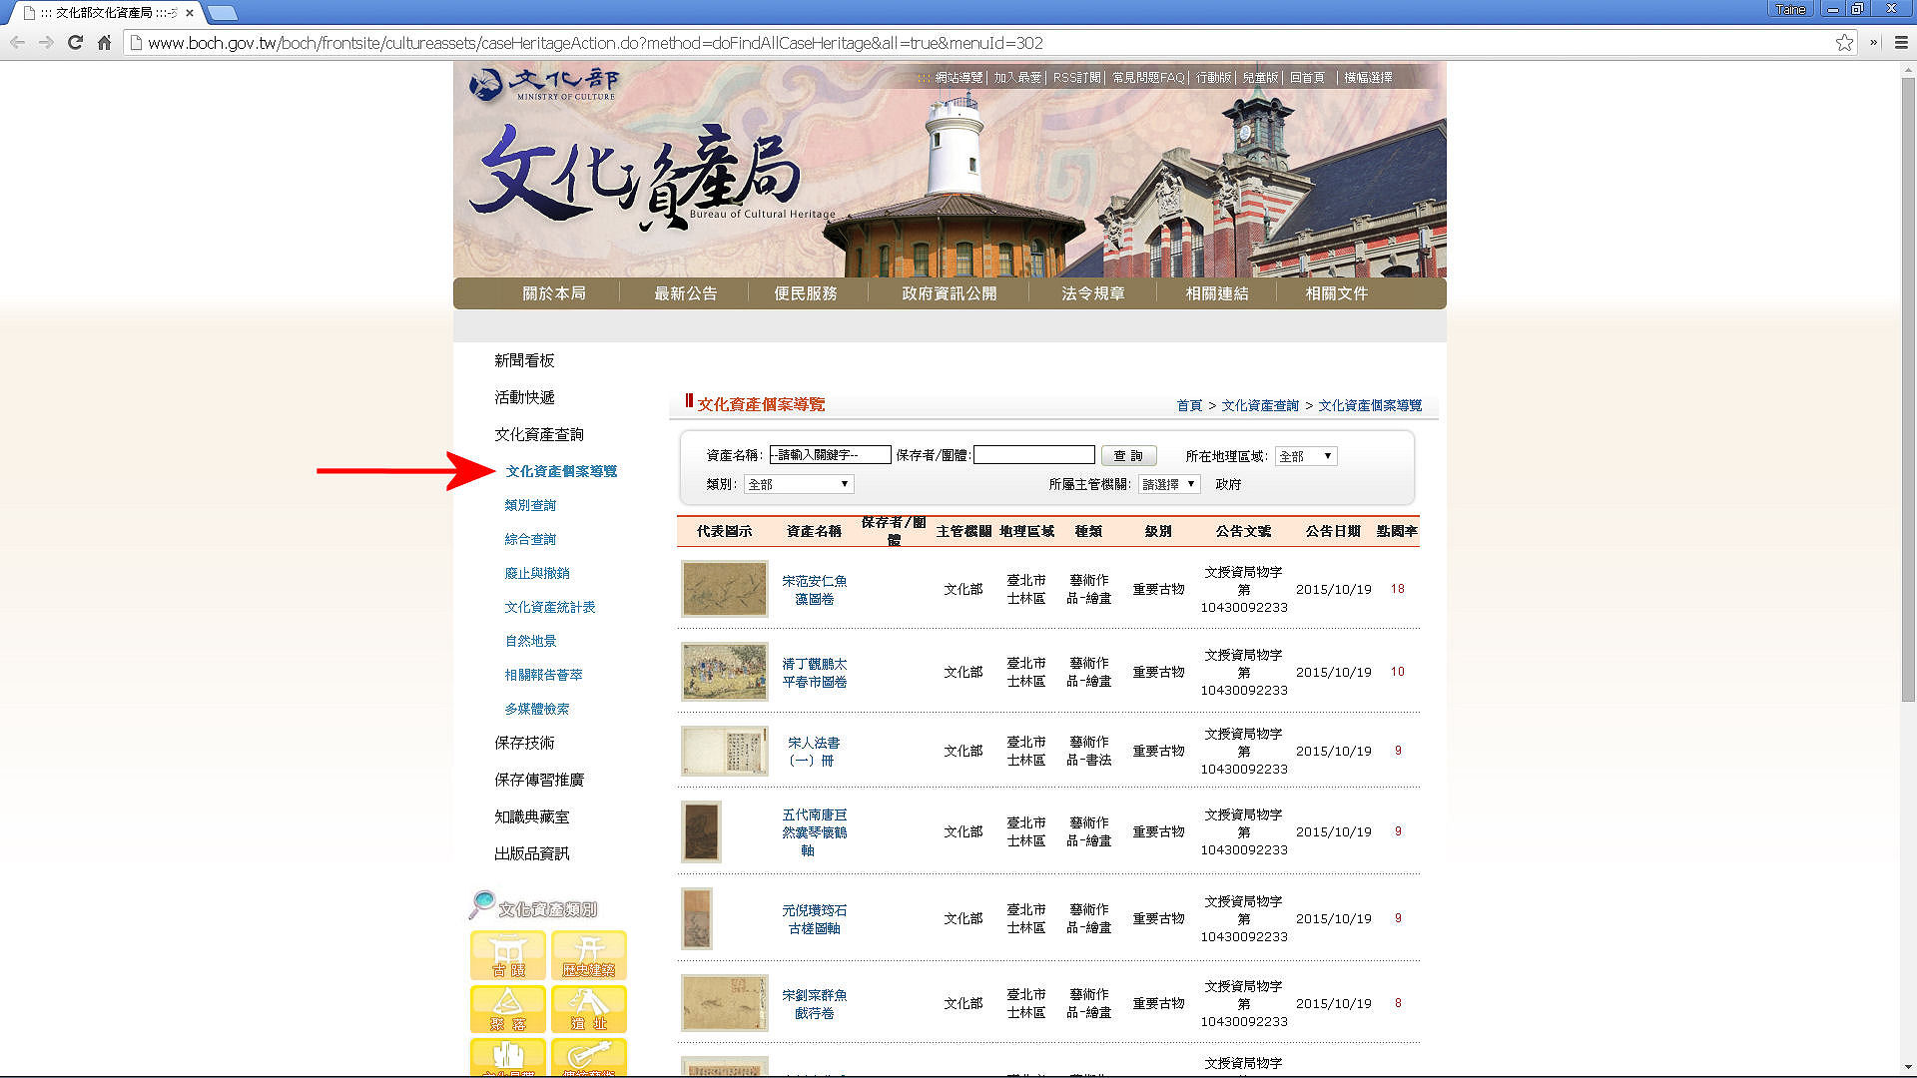Open the lute-shaped 傳統藝術 category icon
1917x1078 pixels.
click(x=589, y=1057)
